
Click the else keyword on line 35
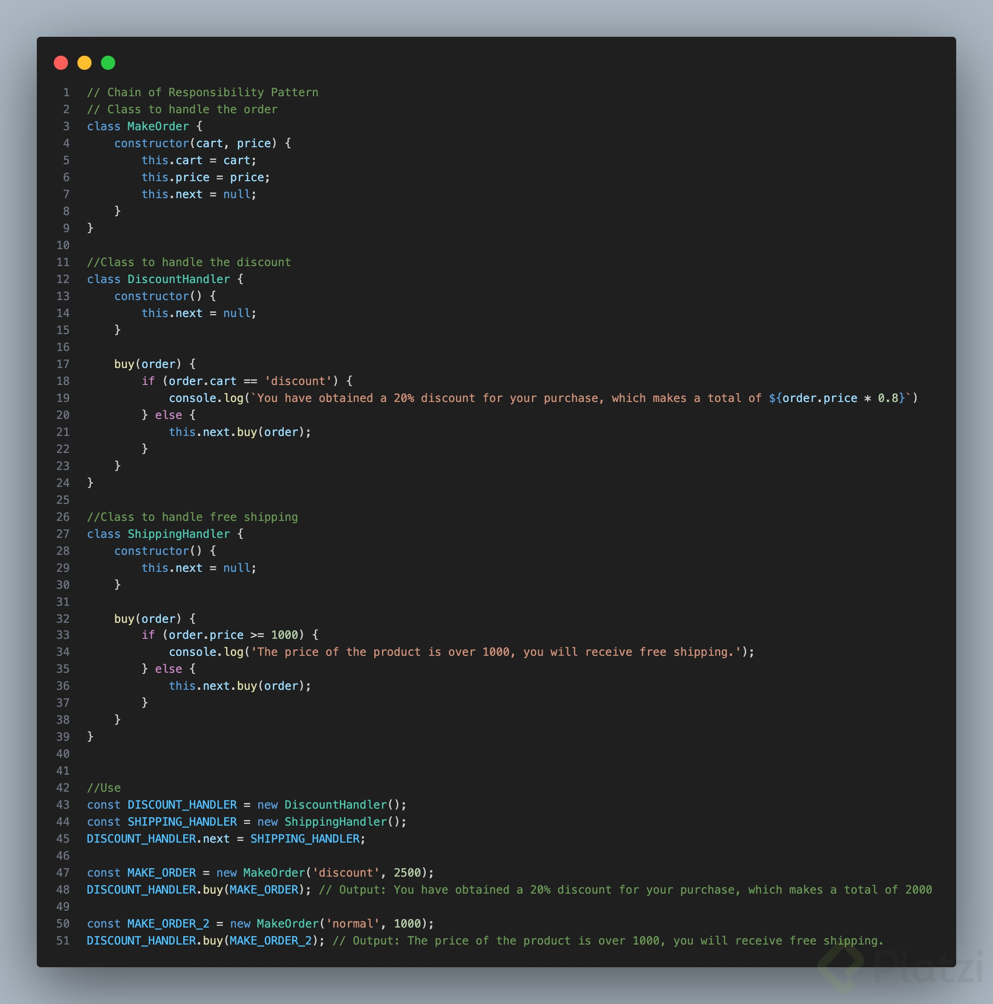click(x=168, y=669)
